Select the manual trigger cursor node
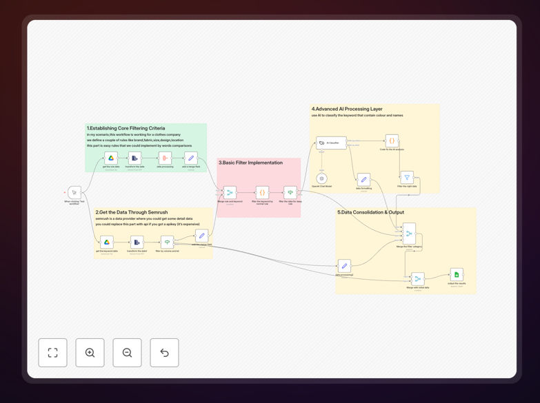 point(74,193)
